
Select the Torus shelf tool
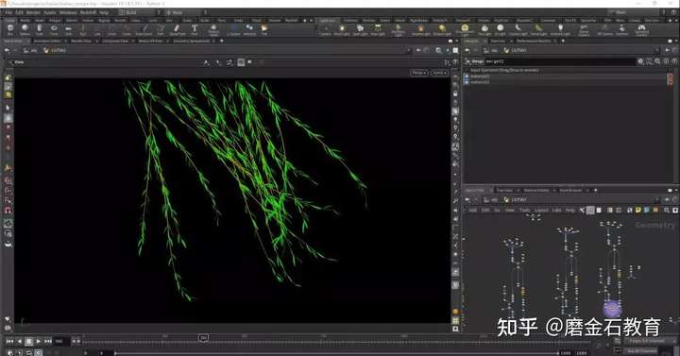pos(54,30)
